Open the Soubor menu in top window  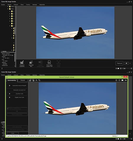[x=3, y=5]
